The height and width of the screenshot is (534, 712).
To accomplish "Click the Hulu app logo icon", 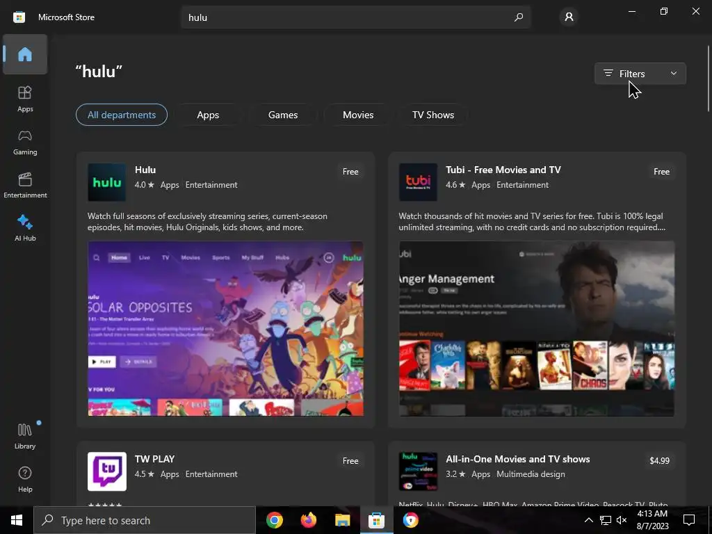I will pyautogui.click(x=106, y=182).
